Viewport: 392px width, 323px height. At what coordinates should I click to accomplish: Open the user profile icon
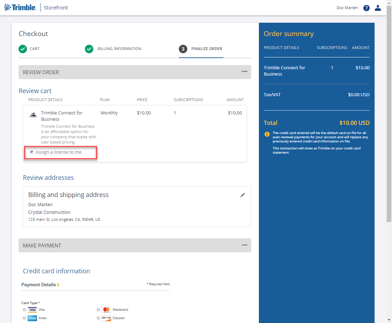point(378,8)
